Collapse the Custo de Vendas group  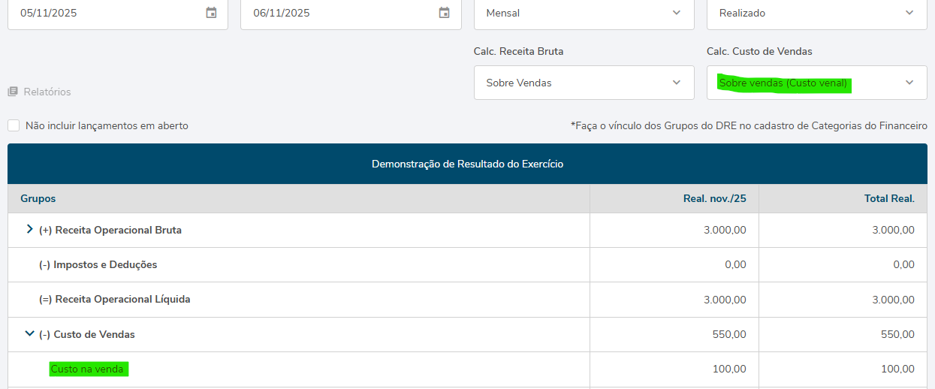click(x=30, y=333)
